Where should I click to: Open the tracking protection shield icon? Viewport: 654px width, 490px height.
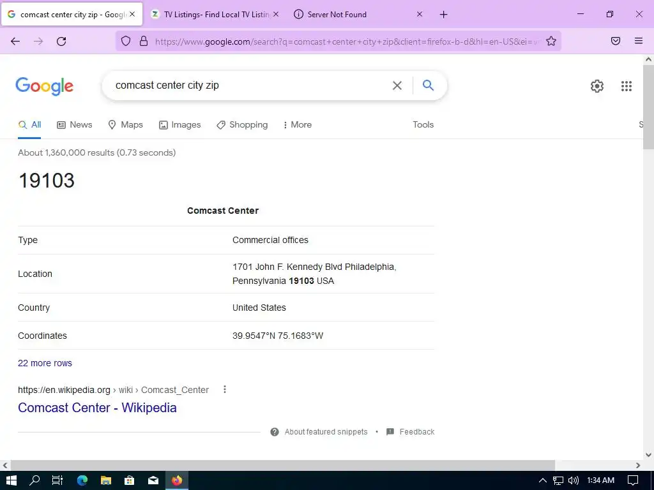pos(126,41)
